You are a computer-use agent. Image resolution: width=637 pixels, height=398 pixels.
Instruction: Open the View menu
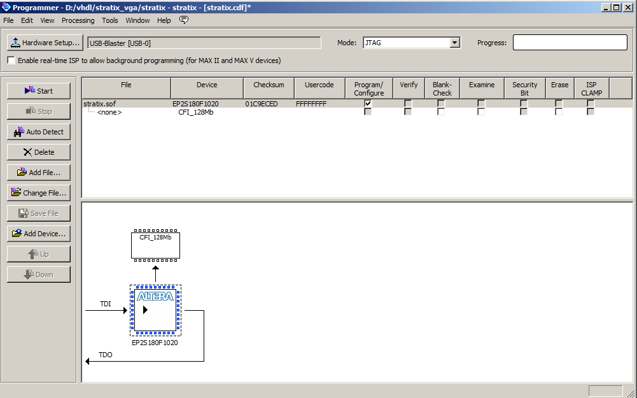[x=47, y=20]
